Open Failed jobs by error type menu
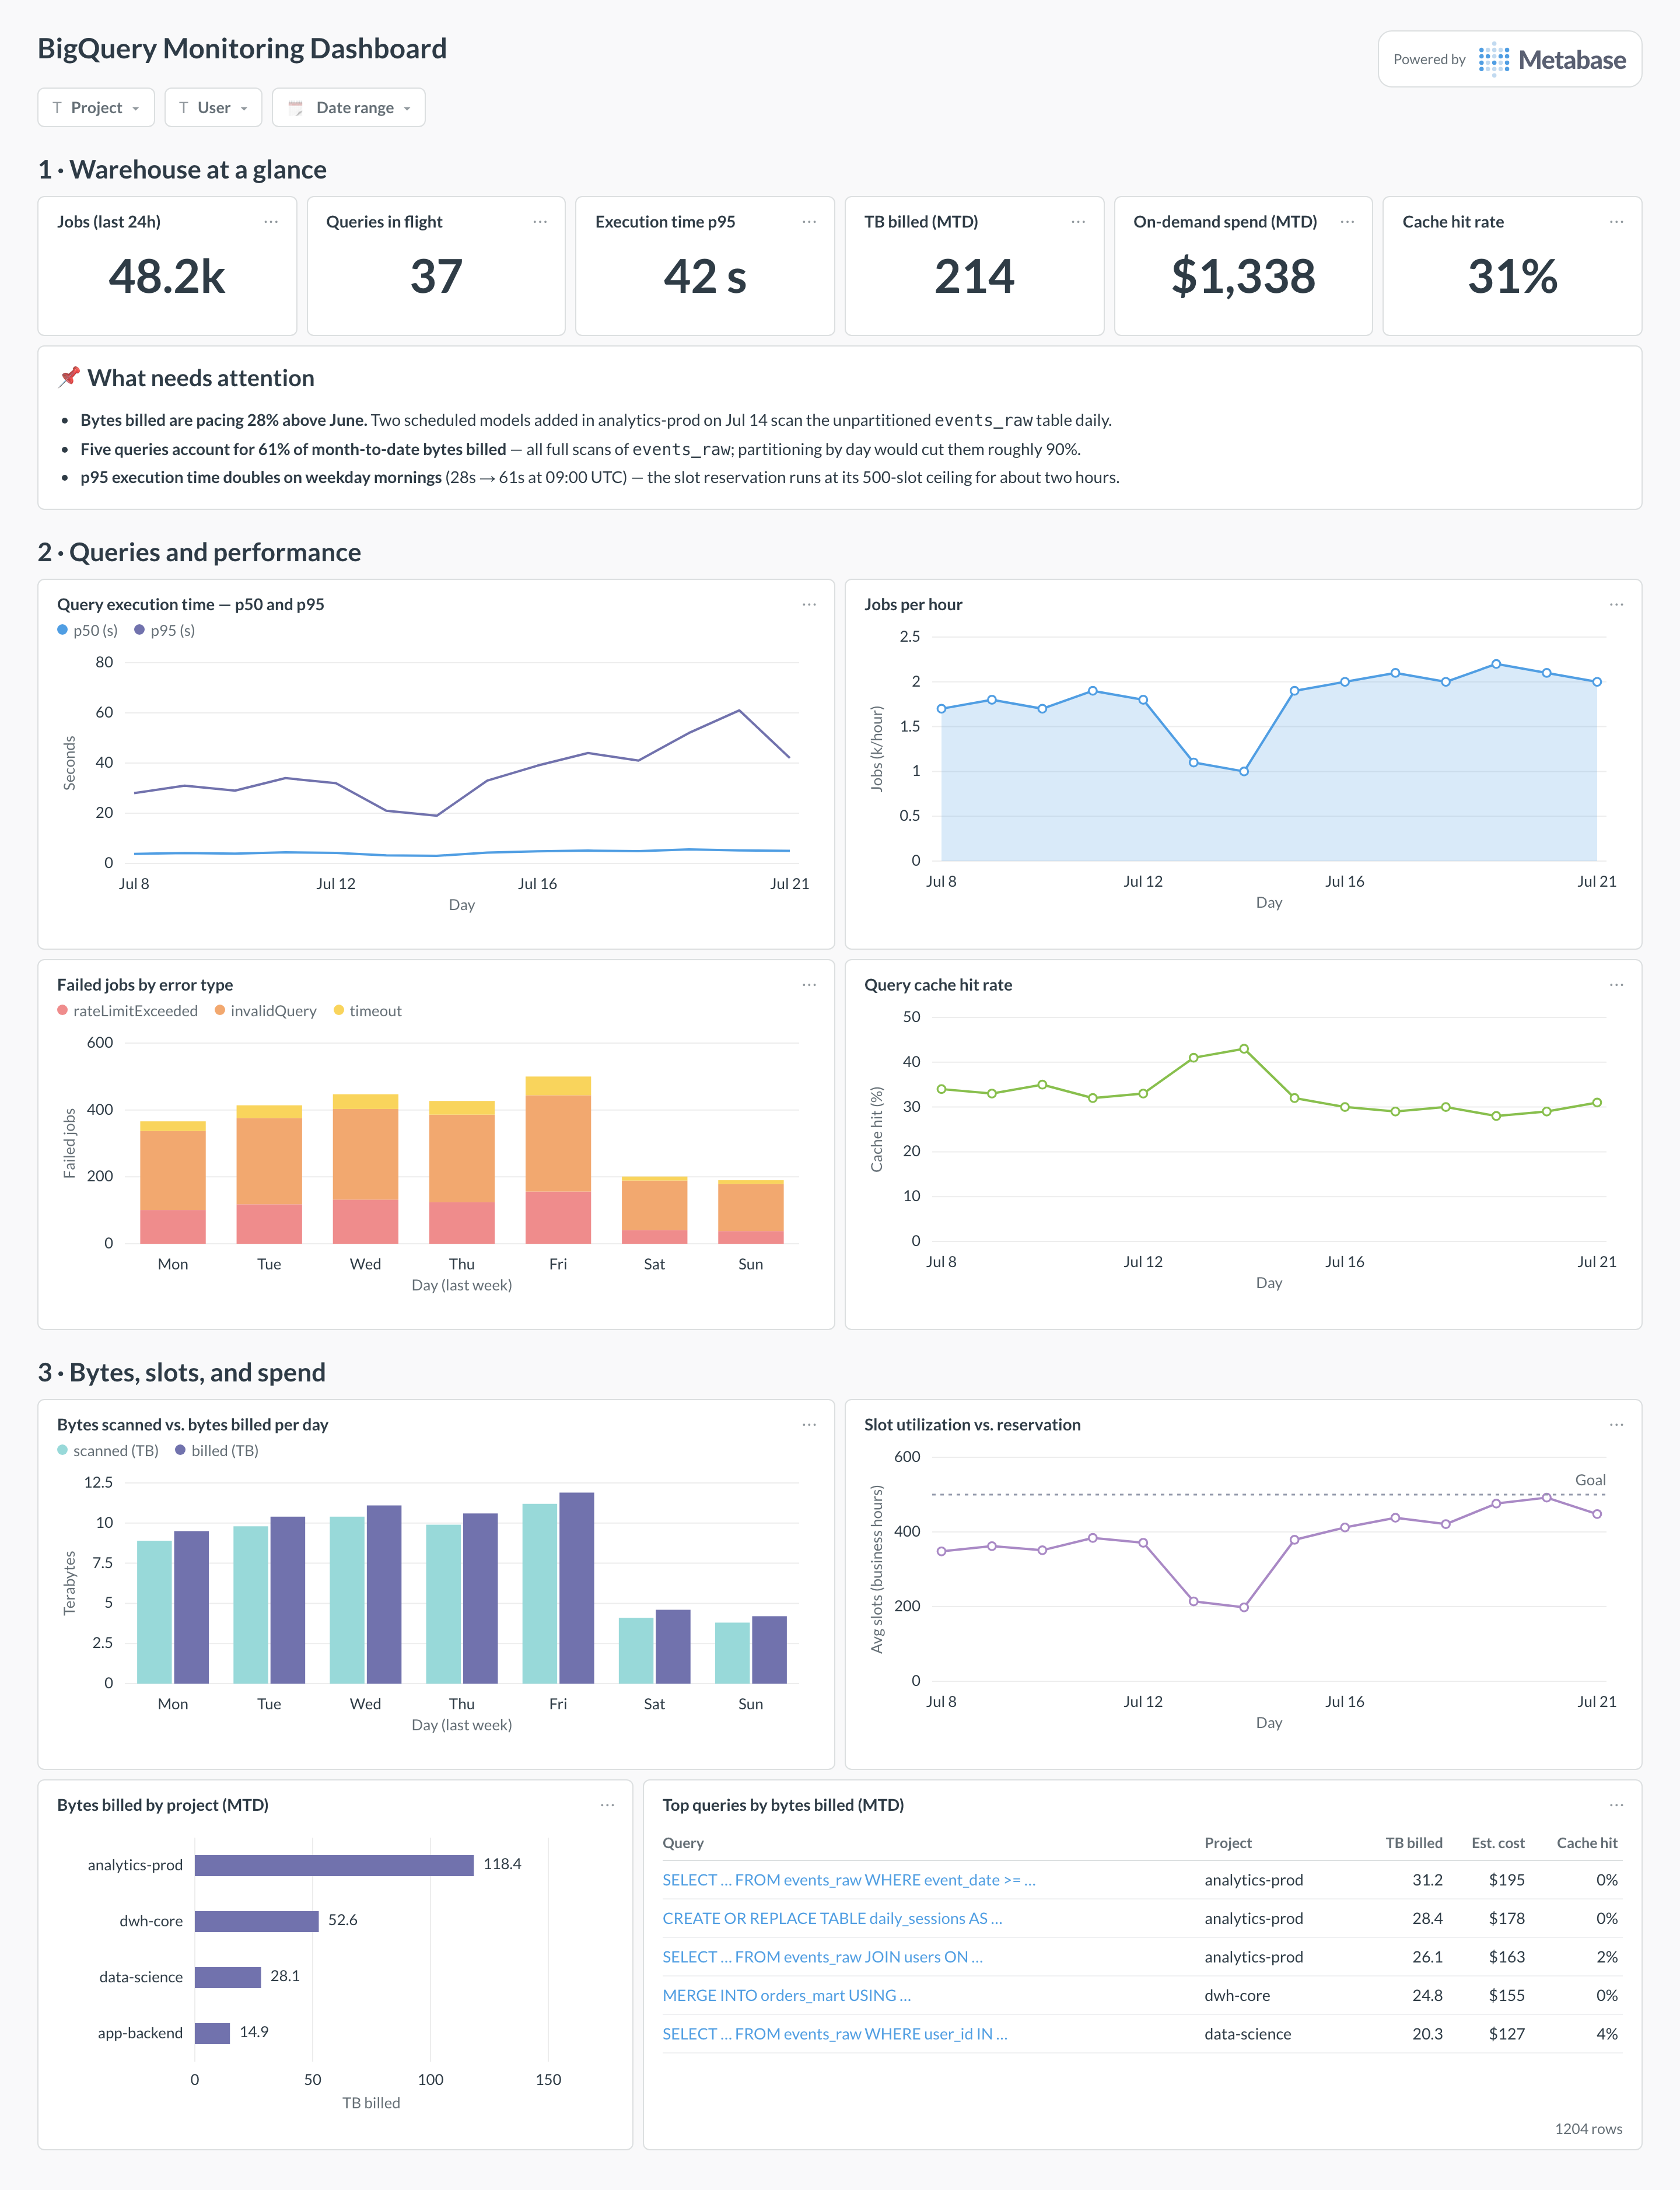 click(809, 985)
